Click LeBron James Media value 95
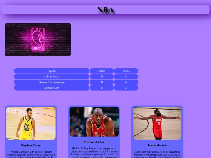 point(126,76)
